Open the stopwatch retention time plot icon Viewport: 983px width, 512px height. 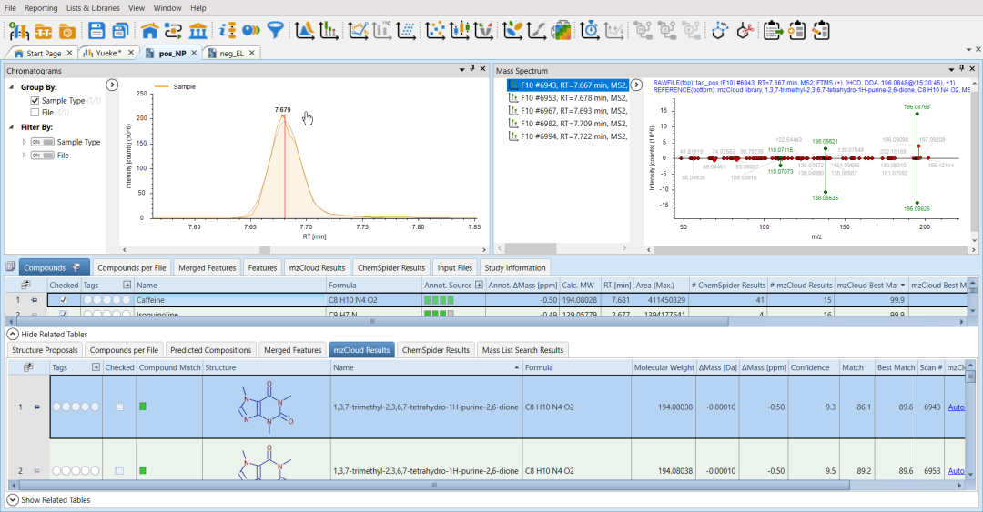coord(590,30)
